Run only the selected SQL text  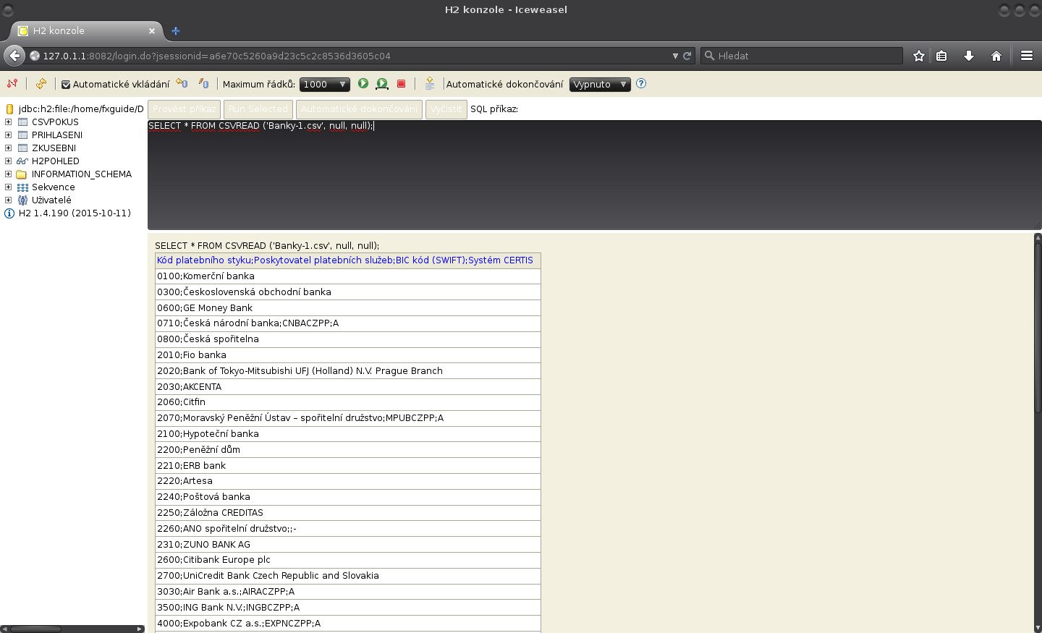tap(381, 83)
